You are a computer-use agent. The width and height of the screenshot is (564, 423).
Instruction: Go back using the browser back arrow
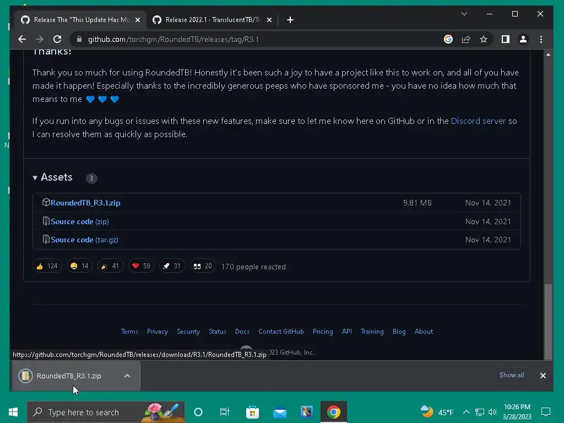click(22, 39)
